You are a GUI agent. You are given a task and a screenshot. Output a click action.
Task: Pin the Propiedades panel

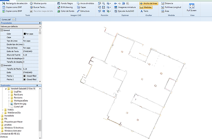click(40, 23)
